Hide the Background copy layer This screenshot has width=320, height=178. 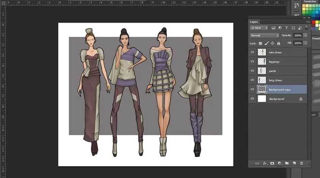coord(252,90)
